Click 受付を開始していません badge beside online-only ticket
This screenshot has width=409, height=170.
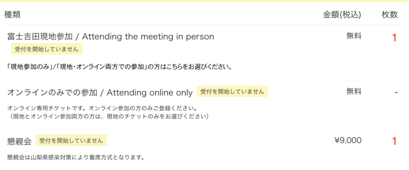pos(232,91)
